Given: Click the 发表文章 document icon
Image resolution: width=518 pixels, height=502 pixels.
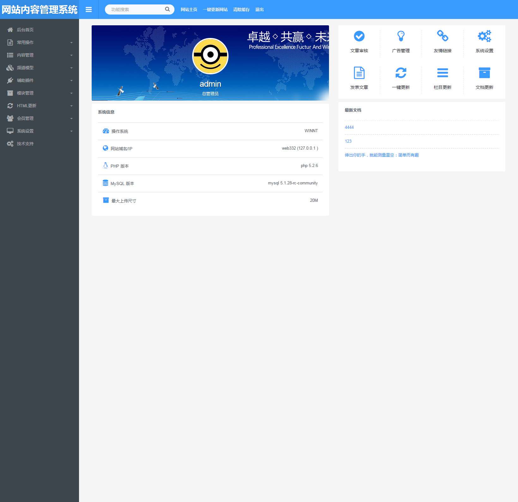Looking at the screenshot, I should click(359, 73).
